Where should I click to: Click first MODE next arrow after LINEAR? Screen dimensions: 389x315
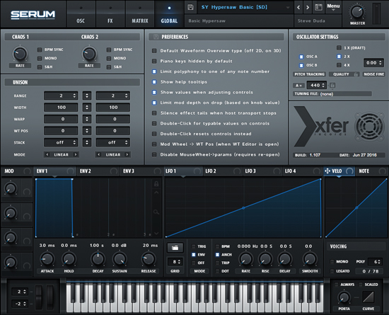click(76, 154)
